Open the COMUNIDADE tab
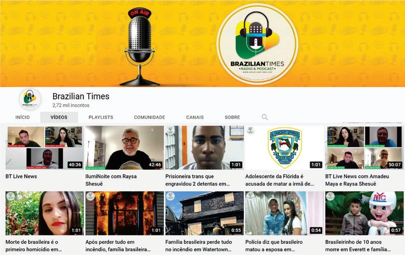 coord(149,117)
